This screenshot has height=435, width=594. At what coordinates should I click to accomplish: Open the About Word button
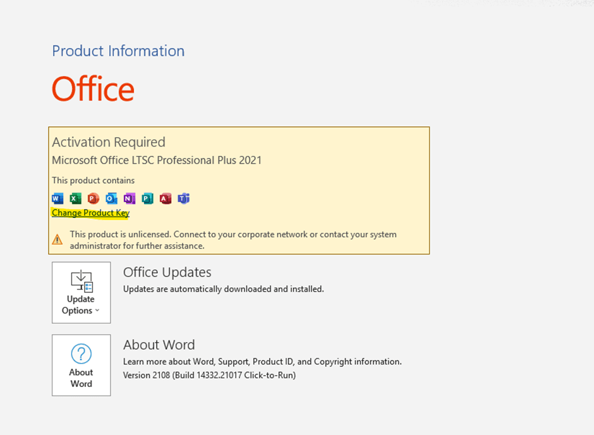coord(81,365)
